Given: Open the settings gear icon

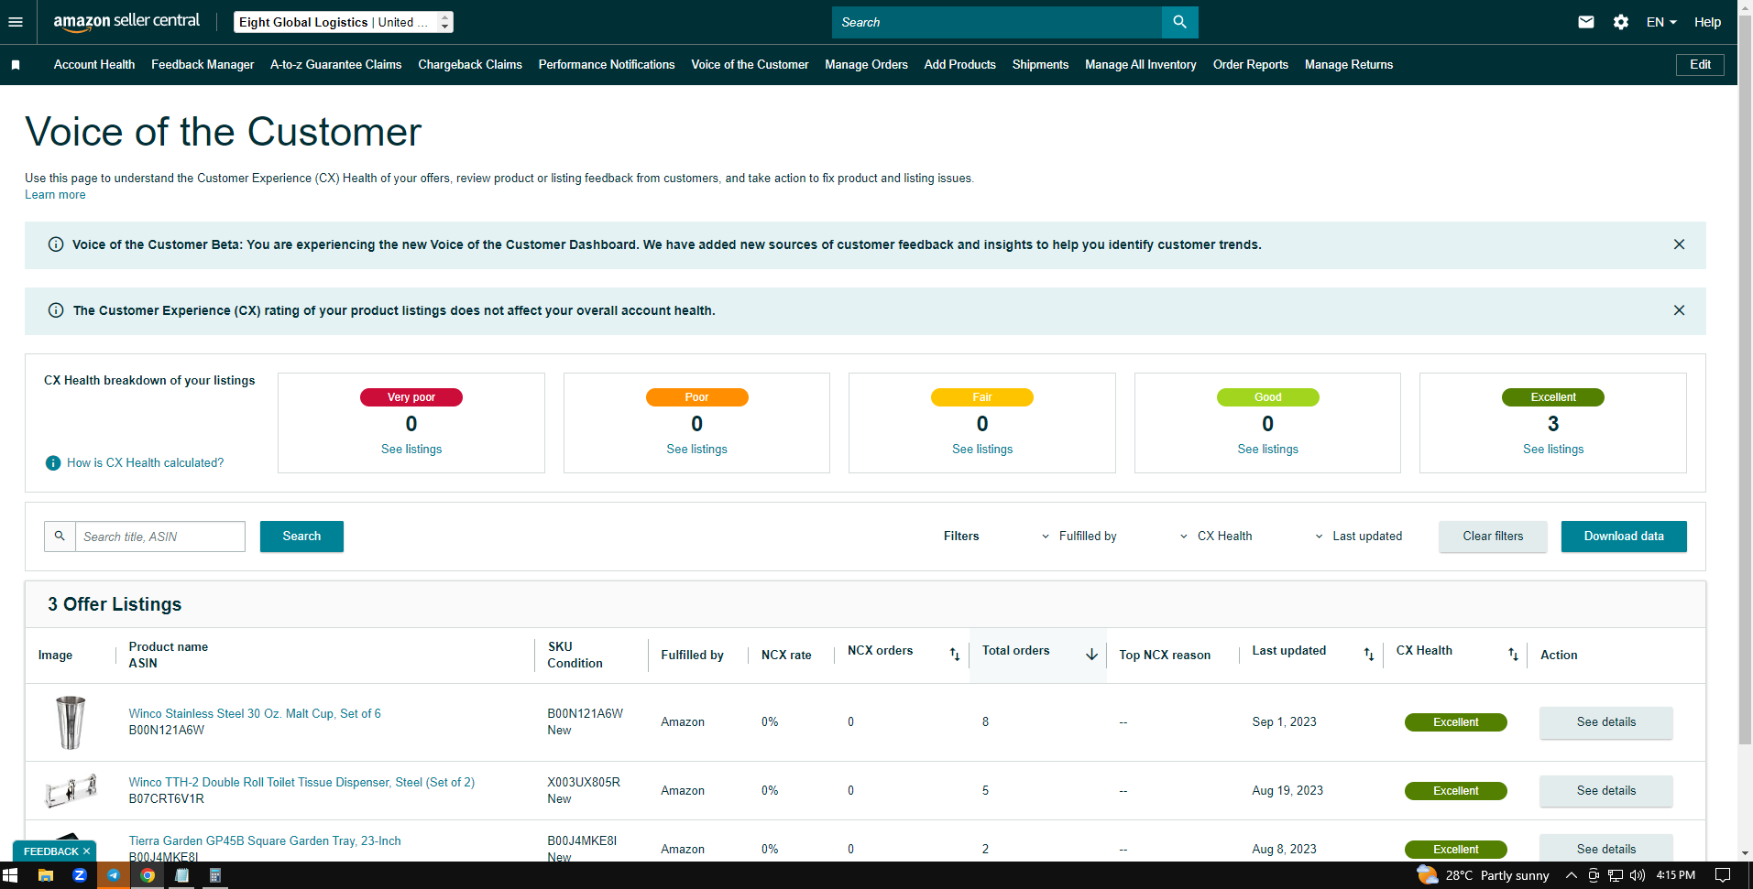Looking at the screenshot, I should click(1621, 22).
